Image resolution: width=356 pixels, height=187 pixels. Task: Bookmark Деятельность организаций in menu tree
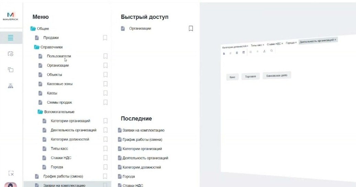(105, 130)
